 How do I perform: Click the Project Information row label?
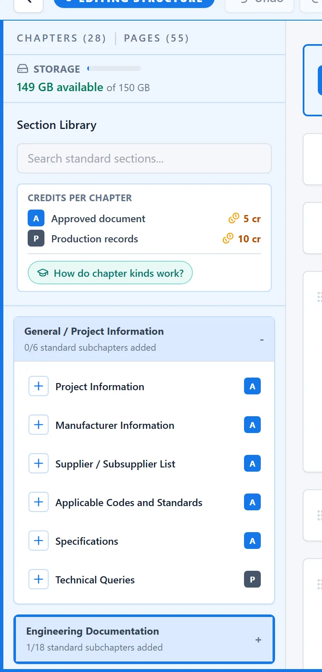tap(100, 387)
